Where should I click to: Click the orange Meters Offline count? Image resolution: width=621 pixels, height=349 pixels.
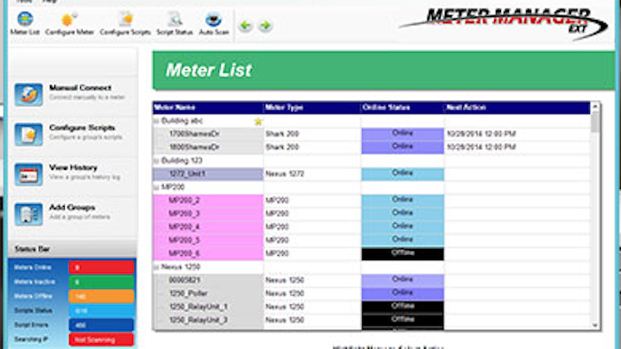(x=102, y=296)
